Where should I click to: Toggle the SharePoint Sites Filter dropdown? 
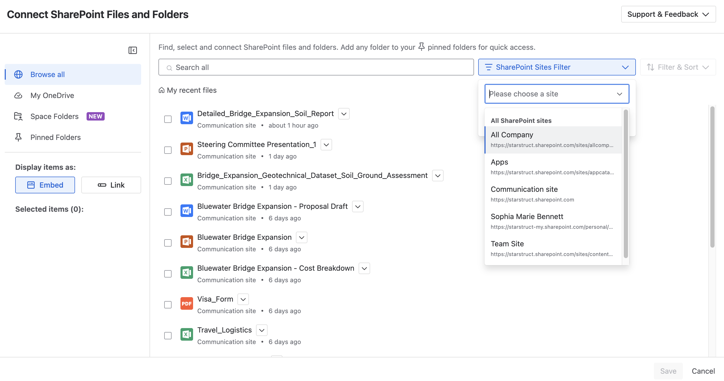pos(557,67)
